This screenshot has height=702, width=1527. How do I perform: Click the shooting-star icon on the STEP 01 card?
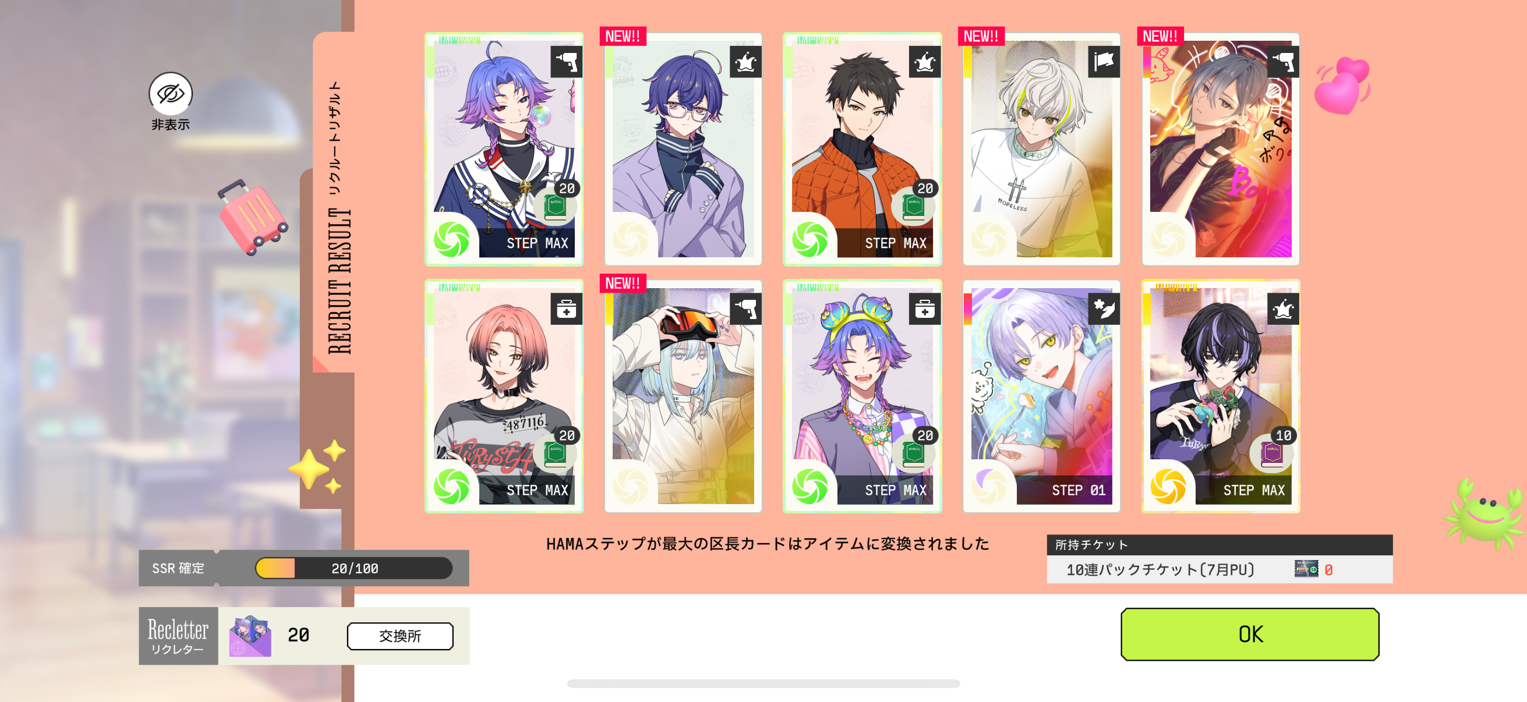coord(1103,309)
